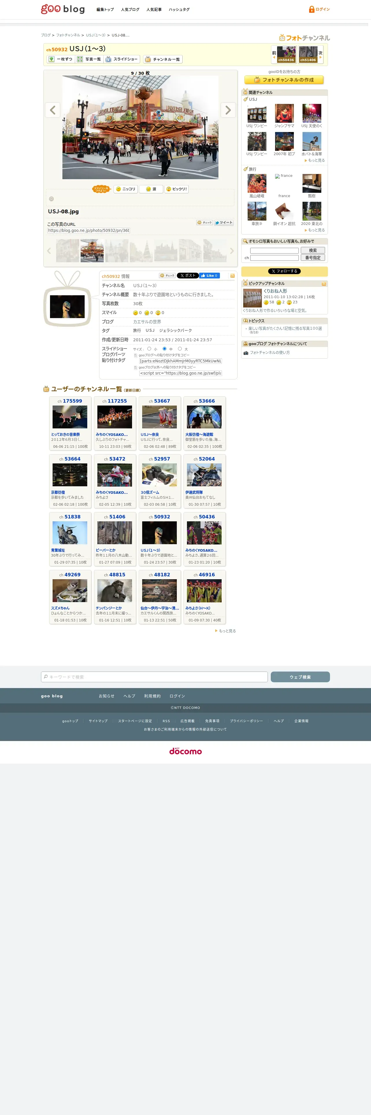Open the 楽しい写真がたくさん topic link
371x1115 pixels.
(x=285, y=329)
